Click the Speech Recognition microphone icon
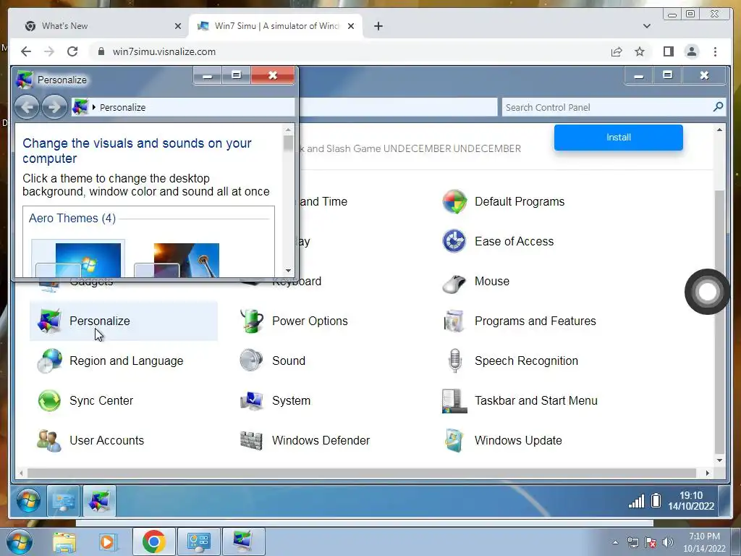The height and width of the screenshot is (556, 741). [454, 361]
